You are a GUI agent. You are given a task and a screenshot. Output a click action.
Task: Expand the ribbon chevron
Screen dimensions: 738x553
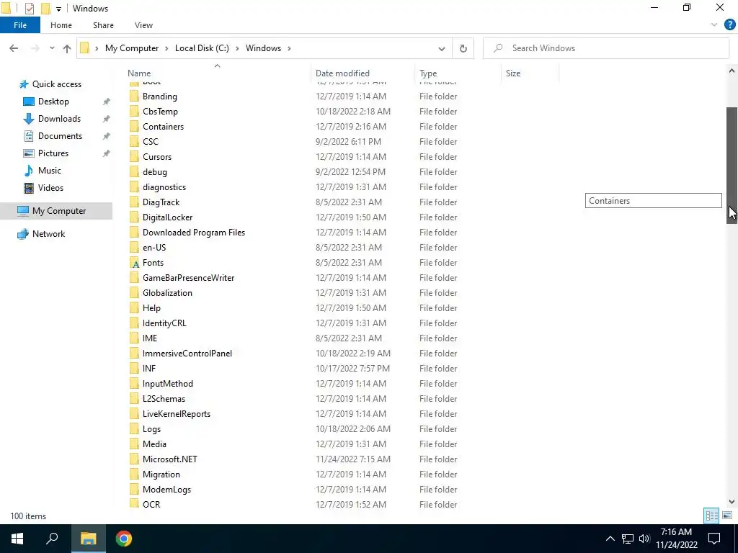(714, 25)
